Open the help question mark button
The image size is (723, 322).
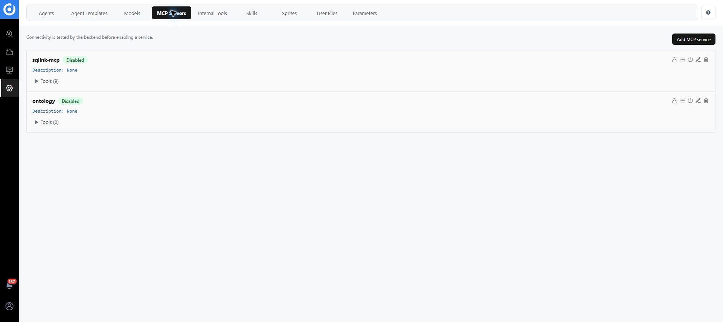708,13
